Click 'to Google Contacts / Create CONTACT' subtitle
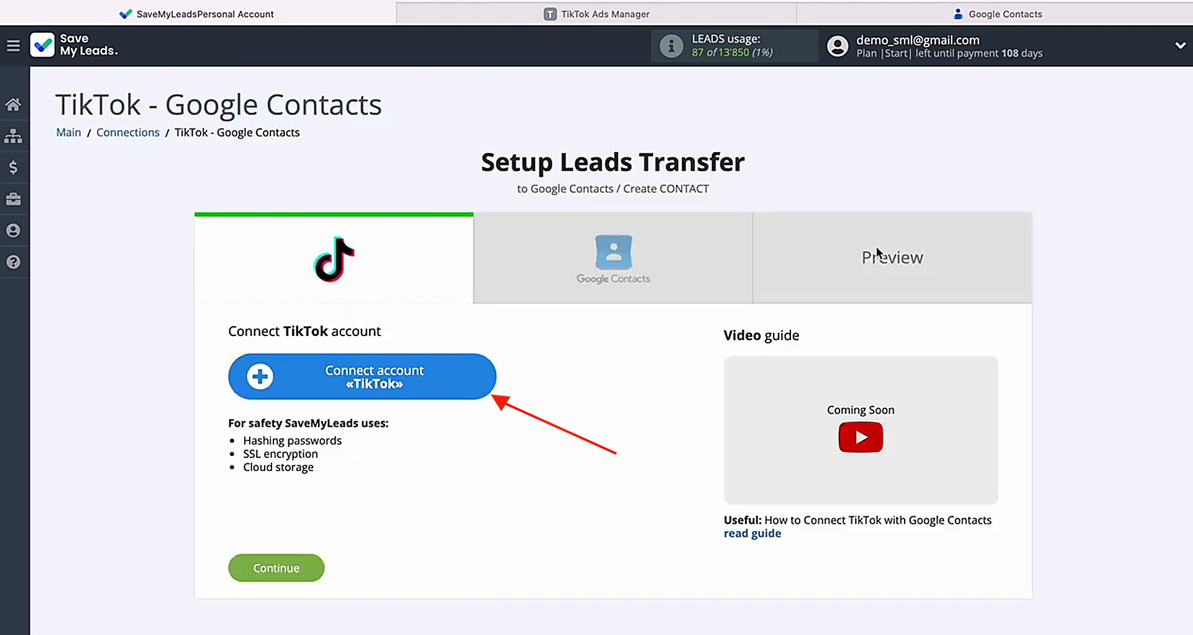 point(613,189)
